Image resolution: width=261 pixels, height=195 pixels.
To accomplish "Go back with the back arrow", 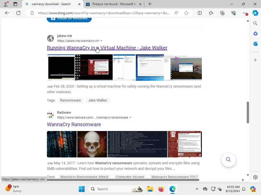I will 7,13.
